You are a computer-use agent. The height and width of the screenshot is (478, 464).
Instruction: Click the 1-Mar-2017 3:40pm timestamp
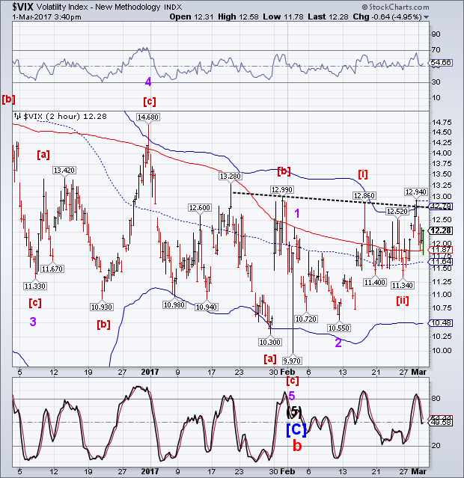(x=46, y=16)
